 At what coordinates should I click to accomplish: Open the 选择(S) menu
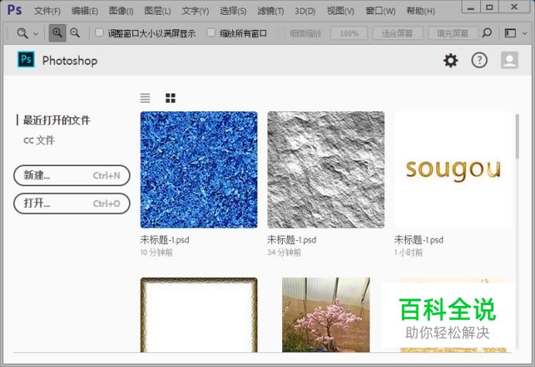(233, 11)
